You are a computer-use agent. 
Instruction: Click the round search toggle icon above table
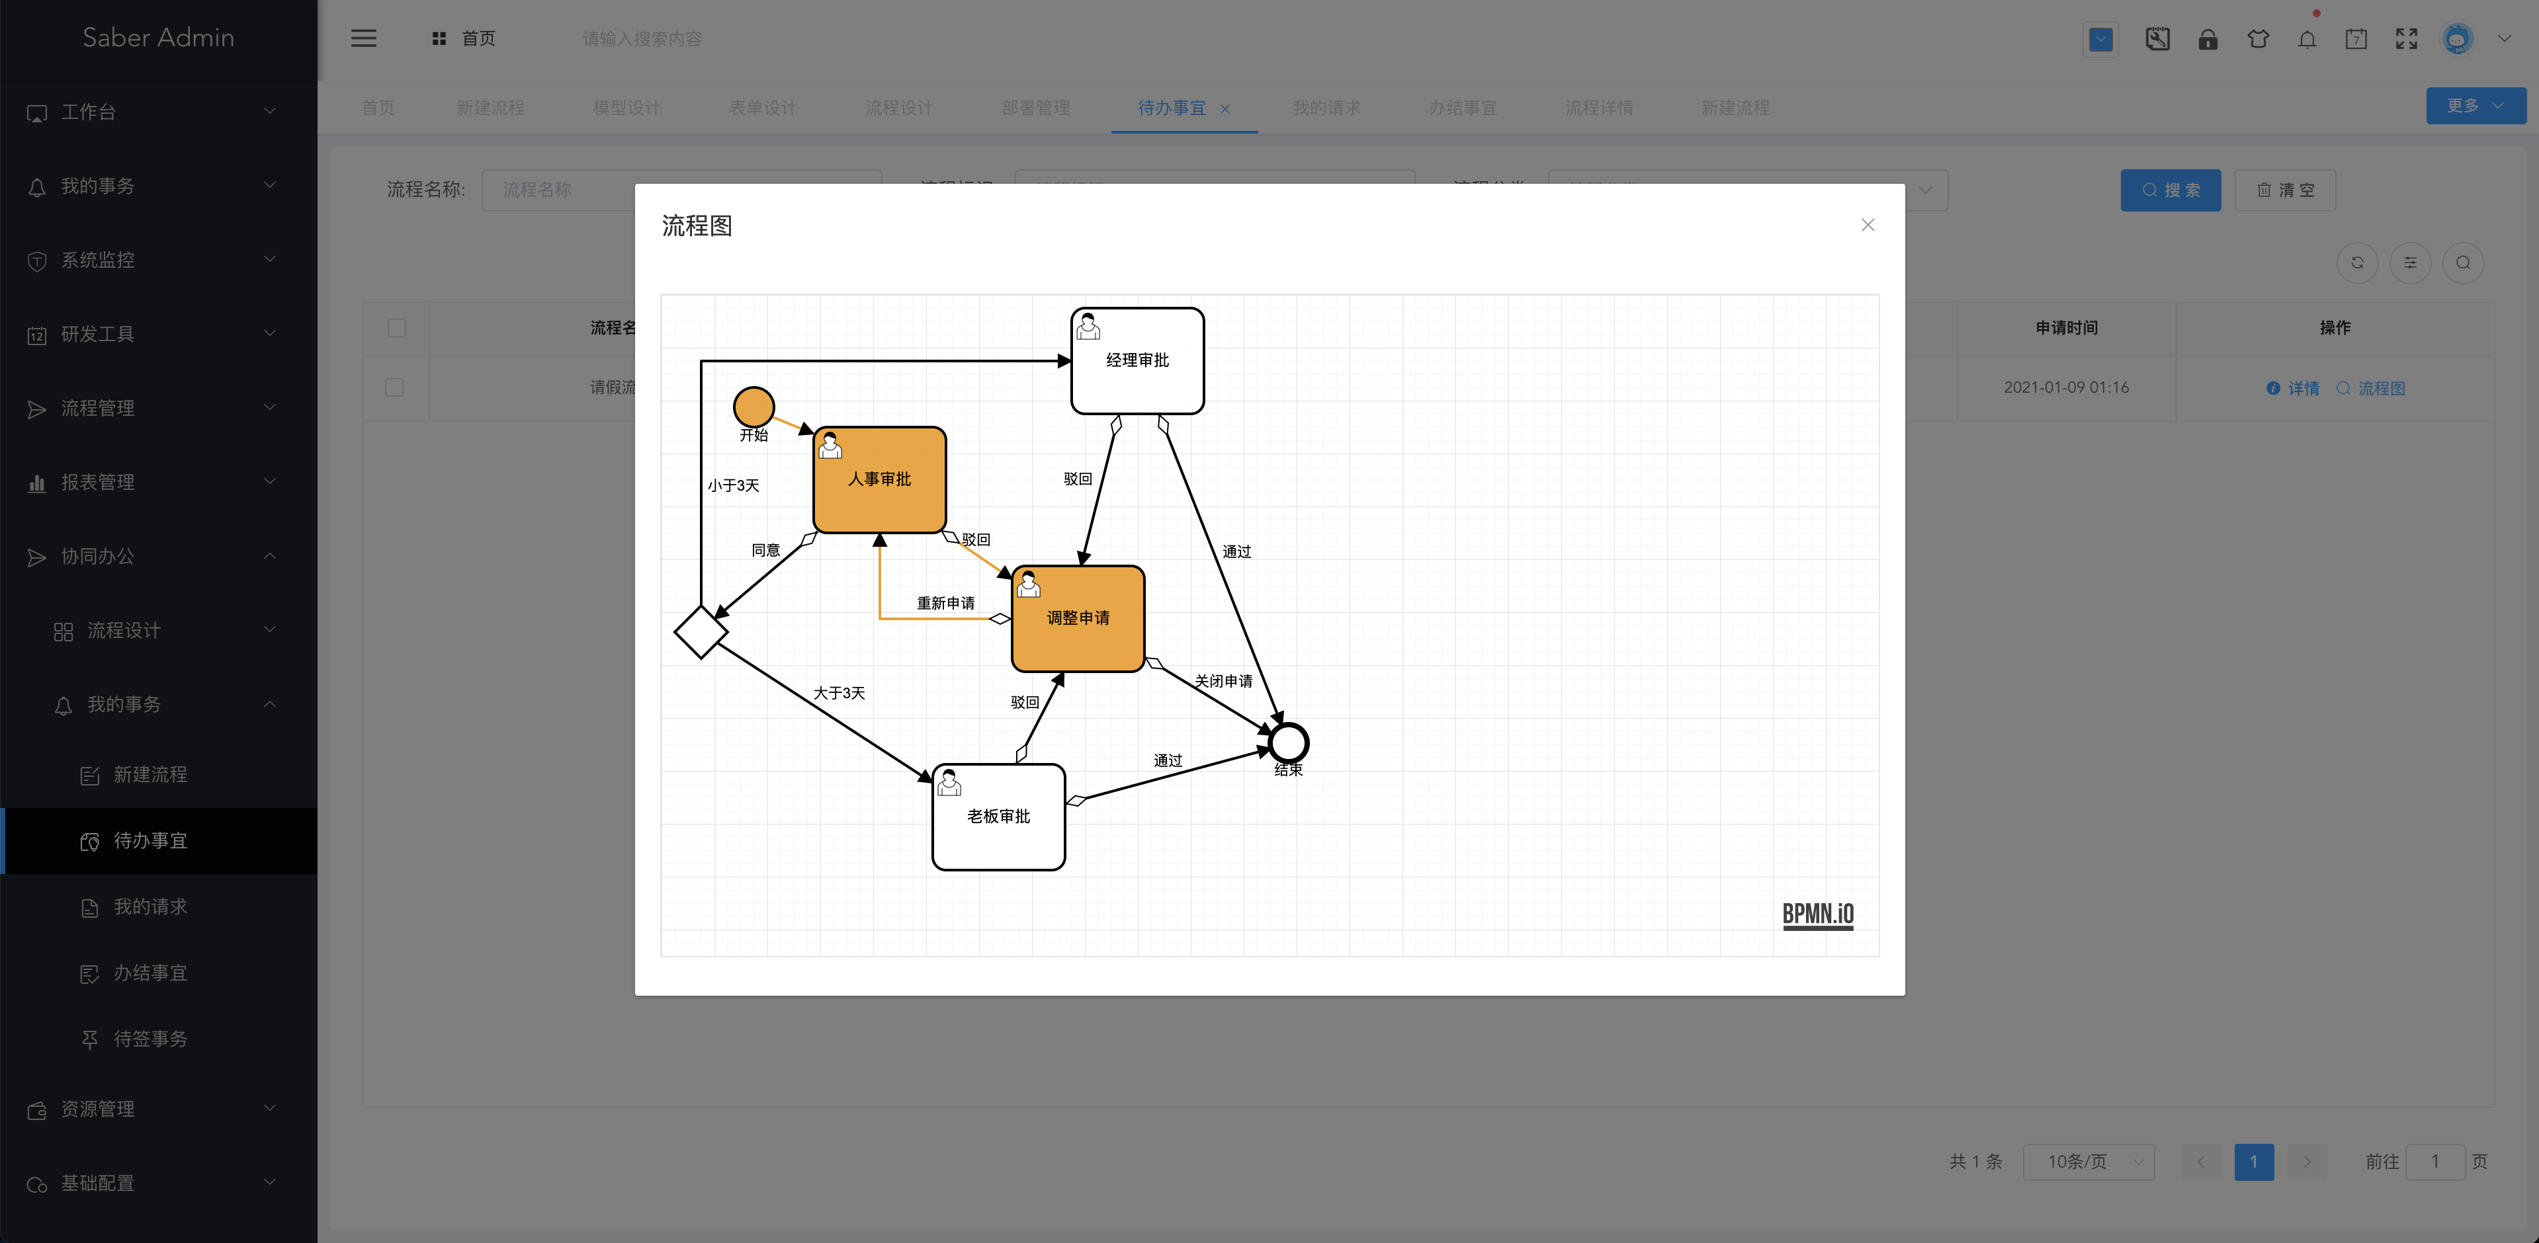[x=2463, y=262]
